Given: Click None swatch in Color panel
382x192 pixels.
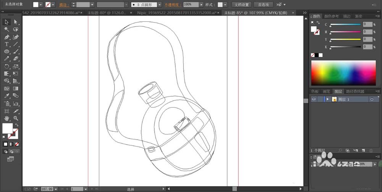Looking at the screenshot, I should click(x=313, y=55).
